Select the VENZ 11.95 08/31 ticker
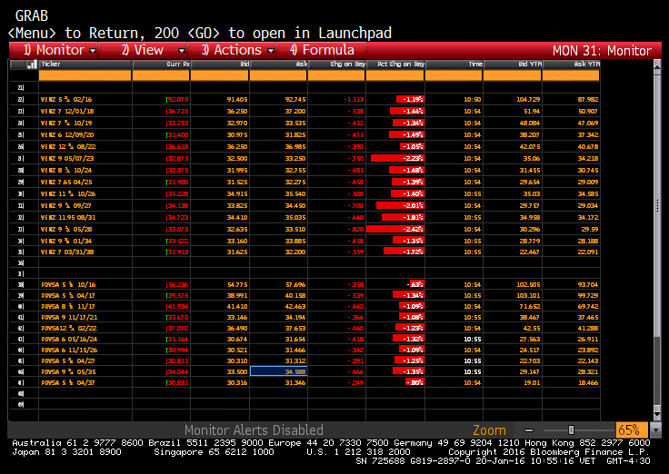Image resolution: width=669 pixels, height=474 pixels. point(68,217)
